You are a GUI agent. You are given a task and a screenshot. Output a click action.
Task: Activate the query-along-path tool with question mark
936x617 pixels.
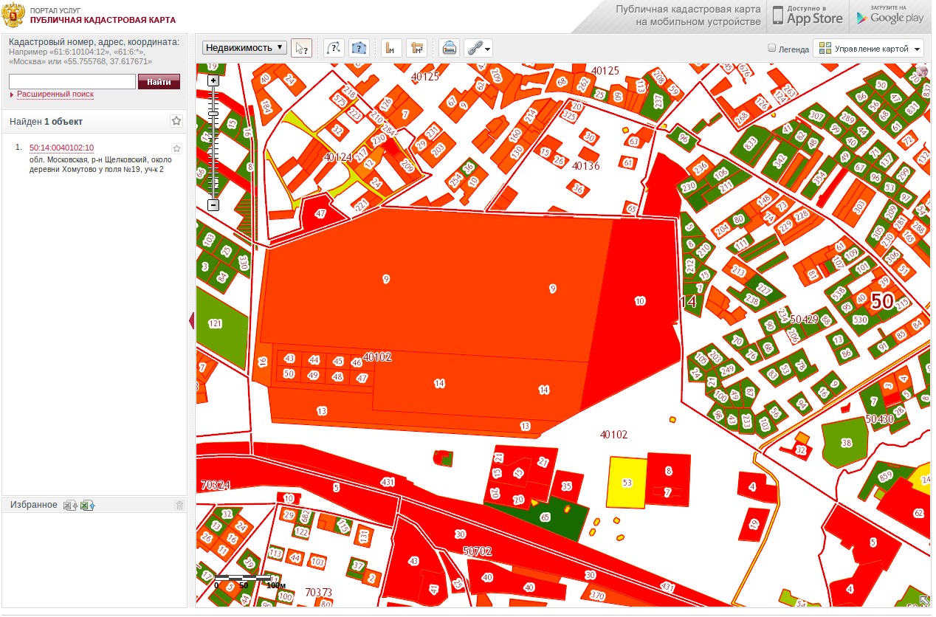click(334, 48)
